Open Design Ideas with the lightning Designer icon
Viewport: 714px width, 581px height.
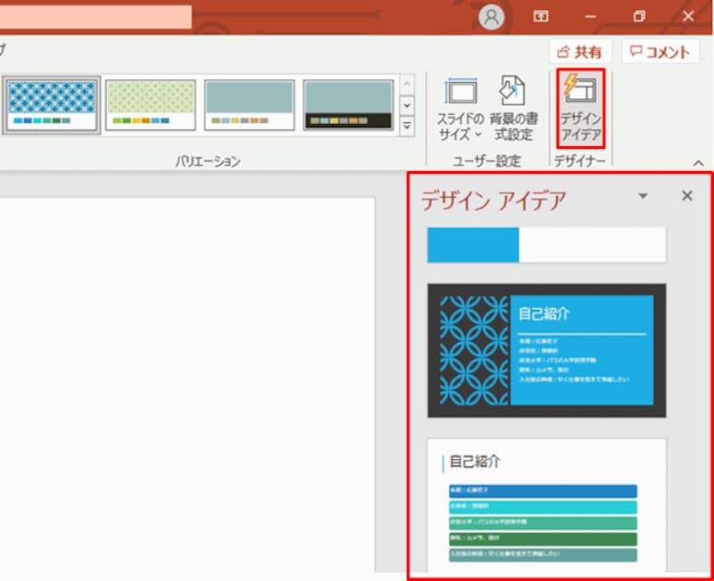(x=581, y=107)
